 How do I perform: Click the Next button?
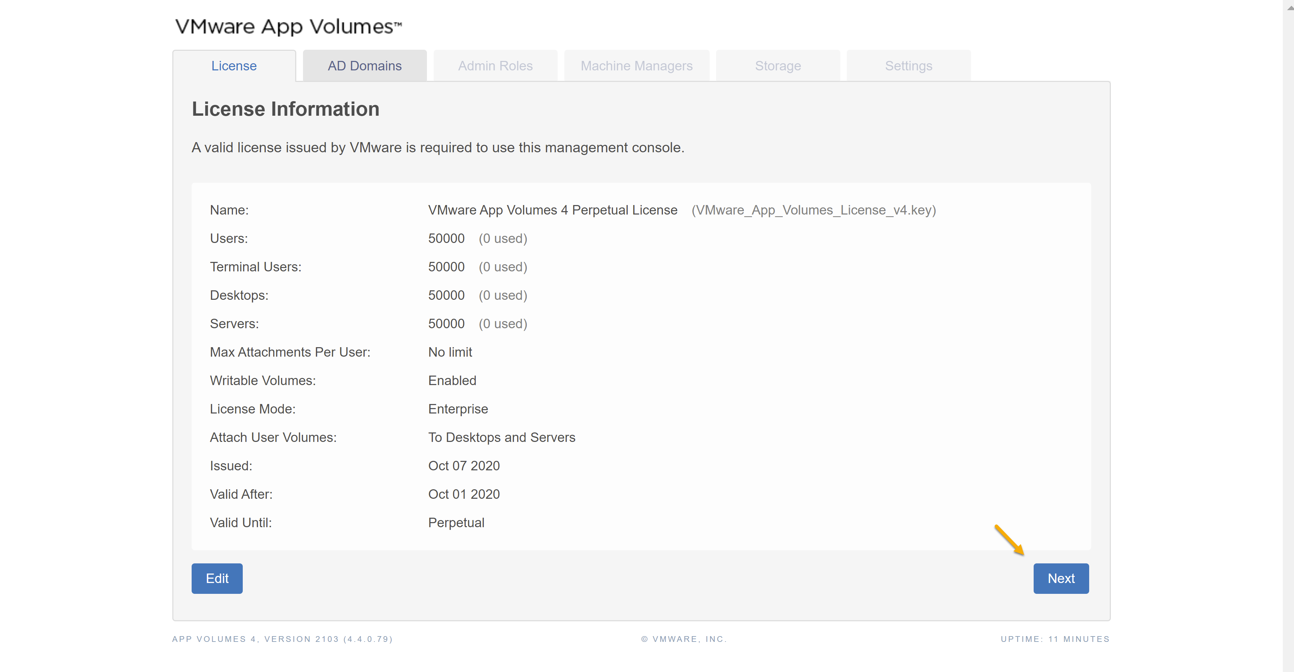click(x=1061, y=578)
